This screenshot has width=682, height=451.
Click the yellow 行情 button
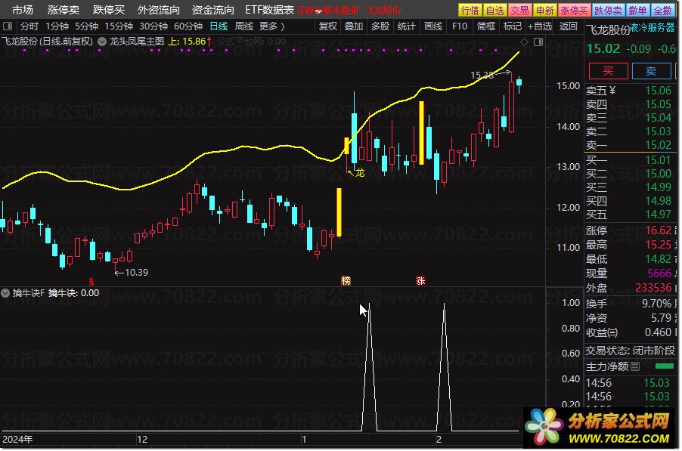(x=470, y=10)
